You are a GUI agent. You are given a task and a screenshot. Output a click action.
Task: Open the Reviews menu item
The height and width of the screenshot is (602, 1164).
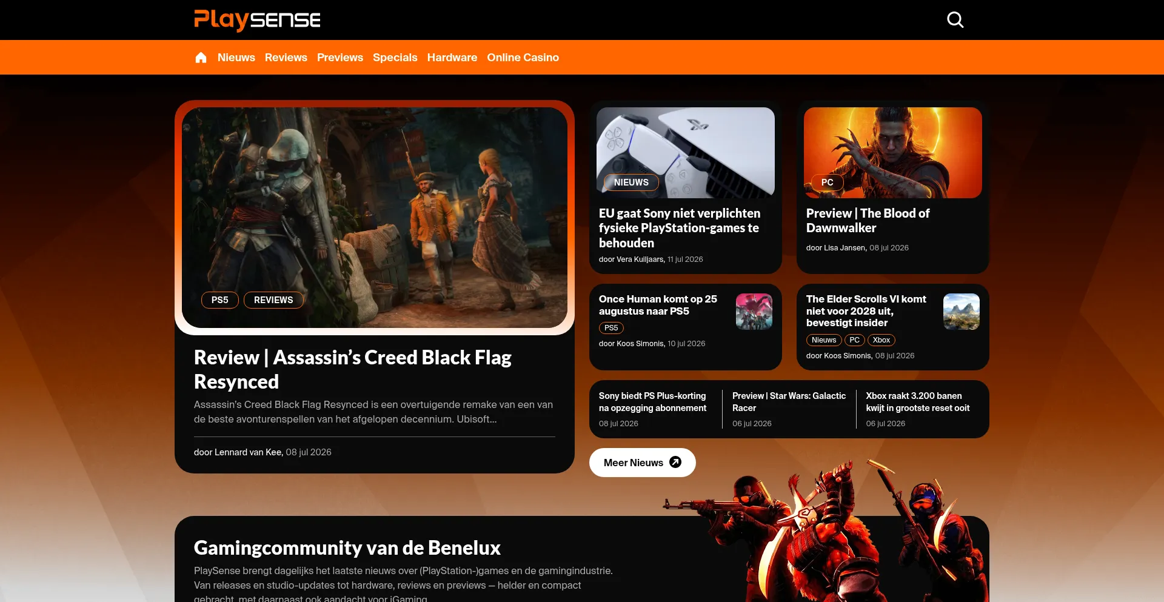(286, 58)
